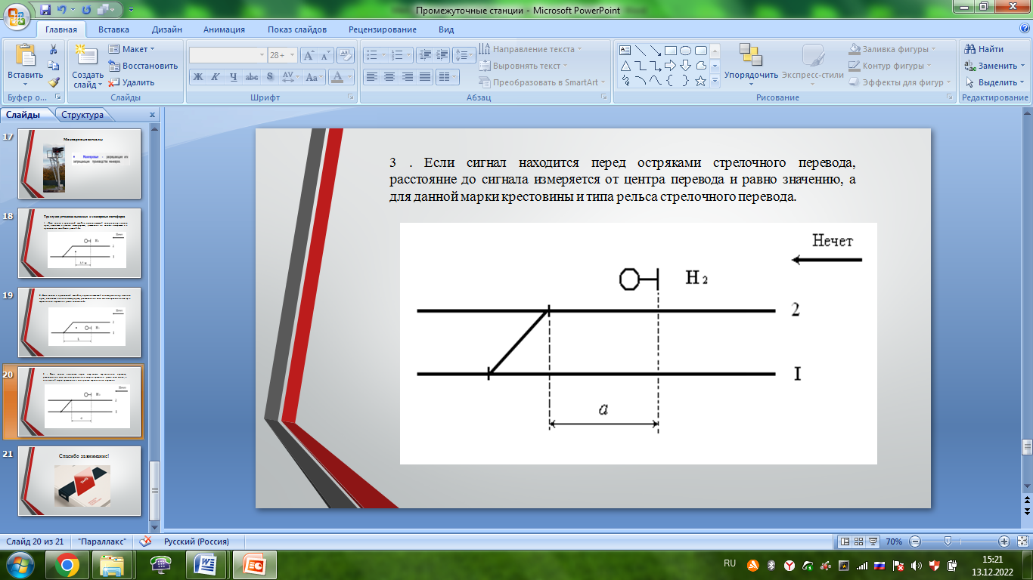Zoom in with the plus button
This screenshot has width=1033, height=580.
point(1004,541)
